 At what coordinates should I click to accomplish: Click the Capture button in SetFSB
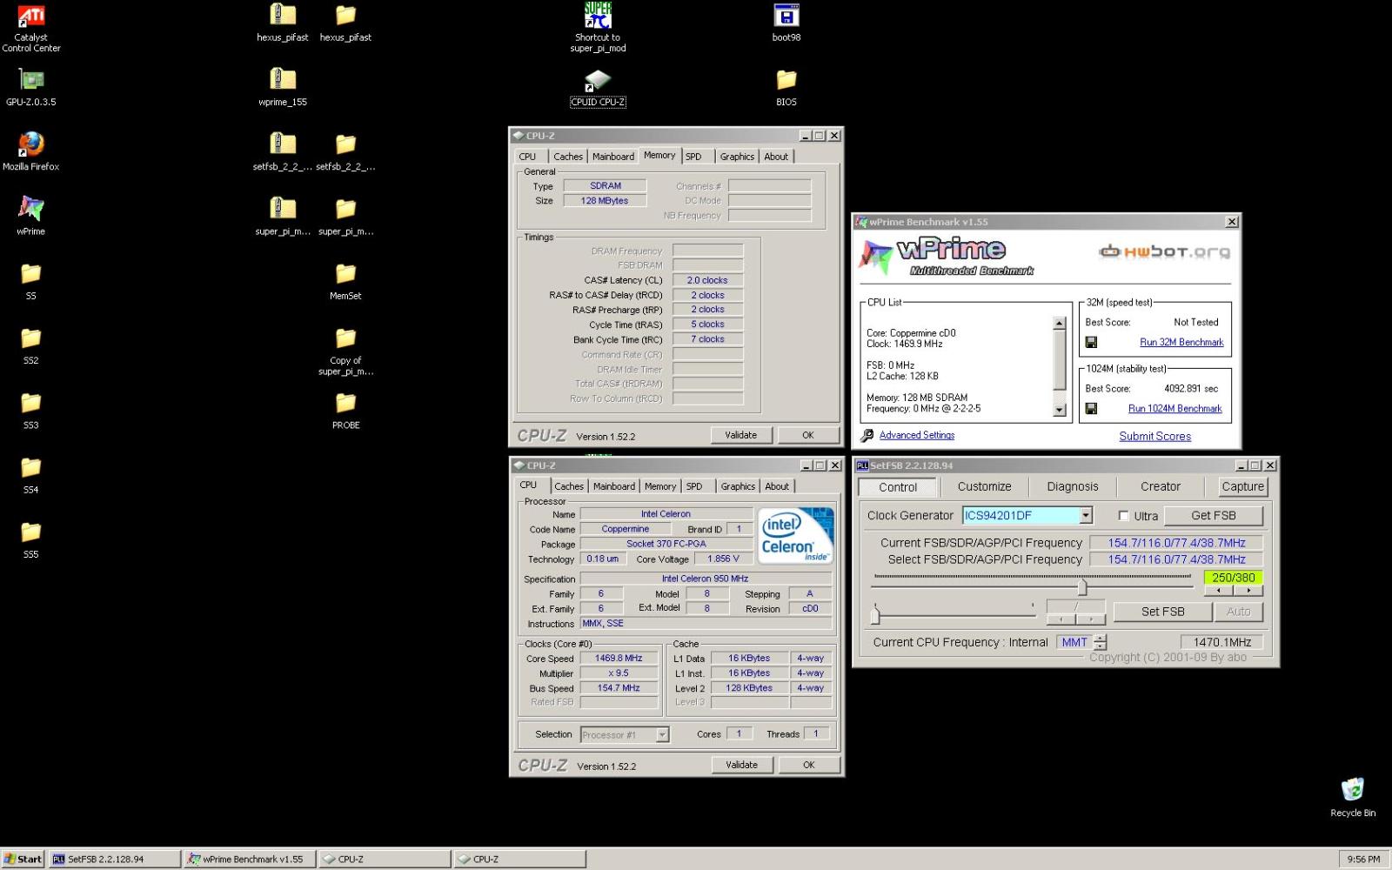[x=1242, y=487]
